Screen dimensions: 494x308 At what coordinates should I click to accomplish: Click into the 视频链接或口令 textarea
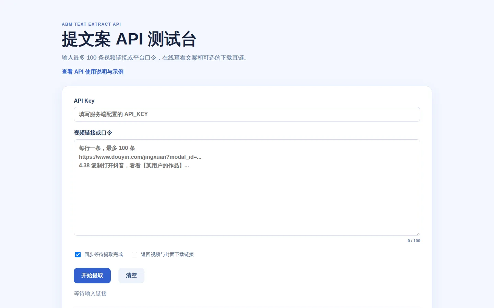(247, 188)
